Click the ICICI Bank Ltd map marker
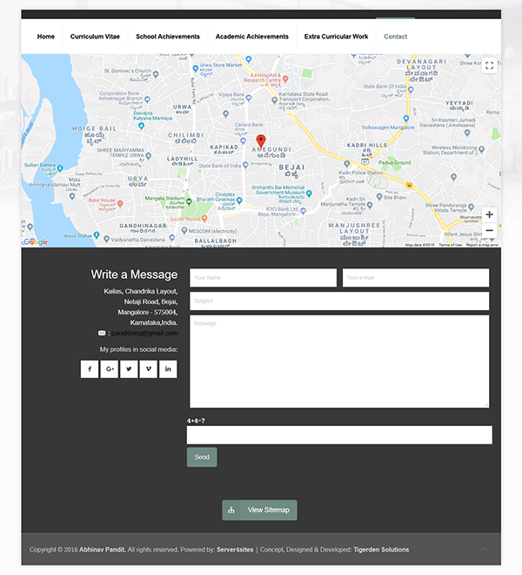Image resolution: width=522 pixels, height=575 pixels. [x=303, y=211]
